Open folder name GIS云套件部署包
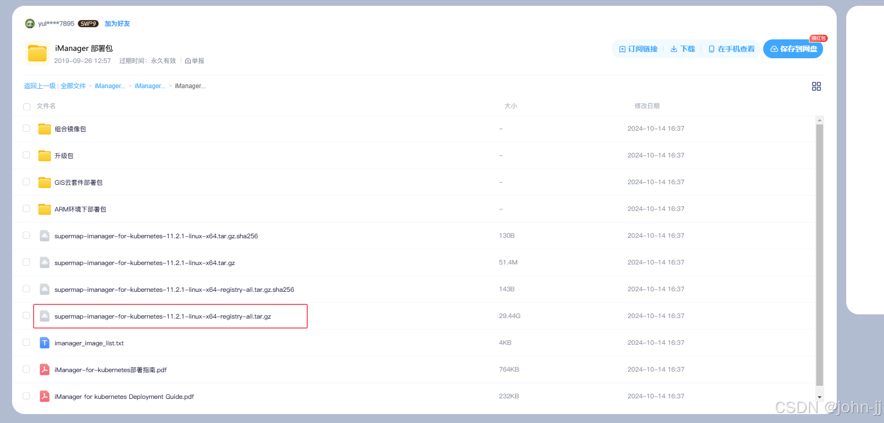 (79, 183)
